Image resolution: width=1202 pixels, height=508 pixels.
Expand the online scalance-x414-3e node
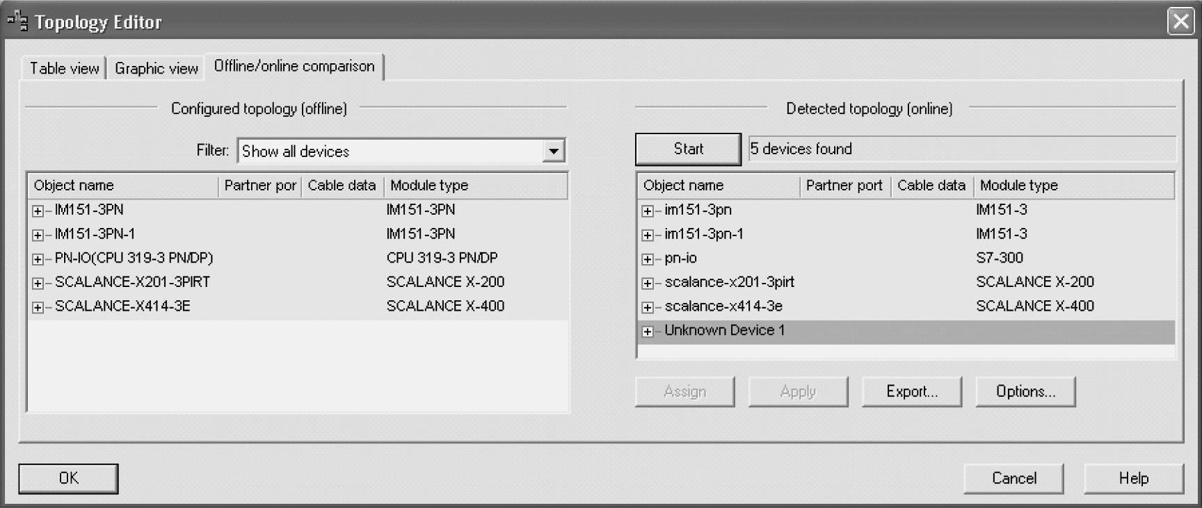648,307
